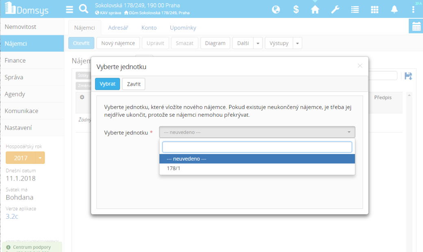The image size is (423, 252).
Task: Click the Vybrat button
Action: click(107, 84)
